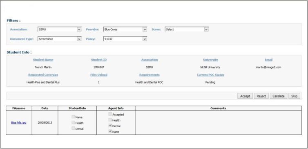The width and height of the screenshot is (308, 149).
Task: Click the Date table header
Action: click(x=45, y=108)
